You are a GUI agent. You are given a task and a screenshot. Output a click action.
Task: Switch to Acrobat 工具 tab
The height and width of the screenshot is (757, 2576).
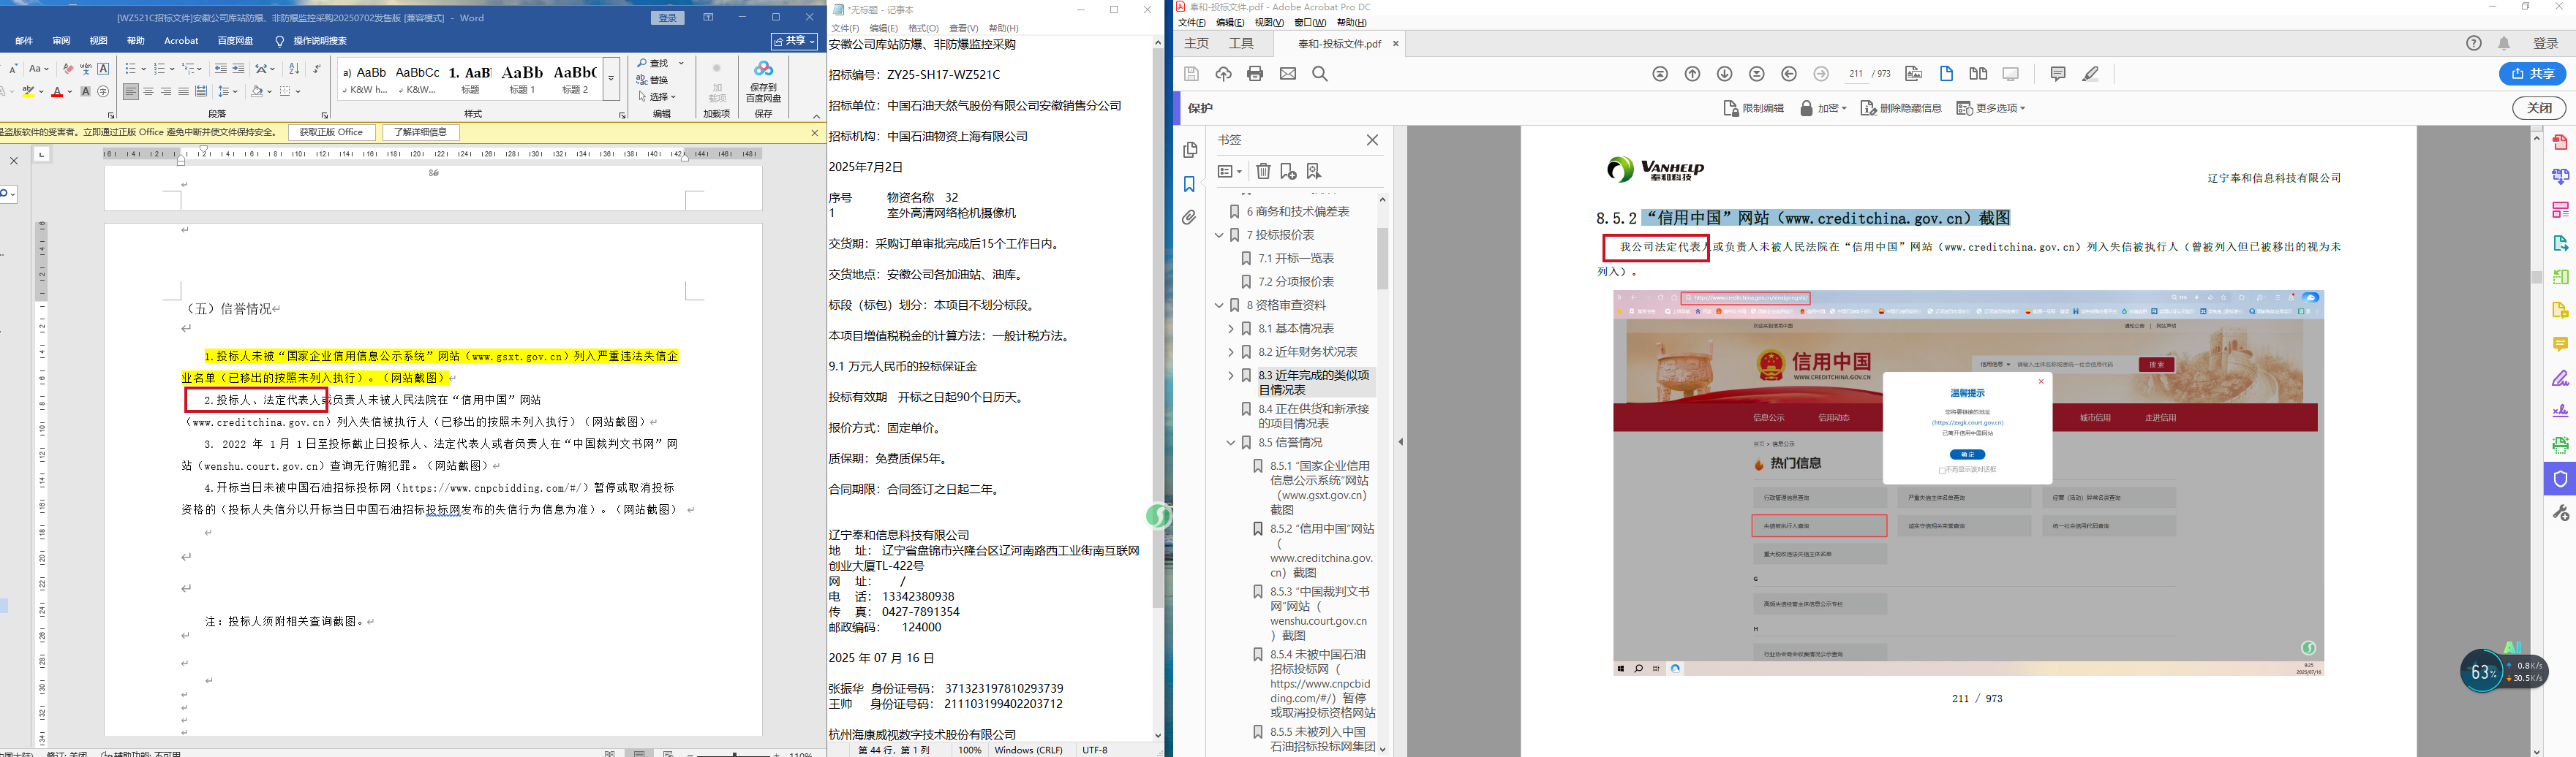1241,43
